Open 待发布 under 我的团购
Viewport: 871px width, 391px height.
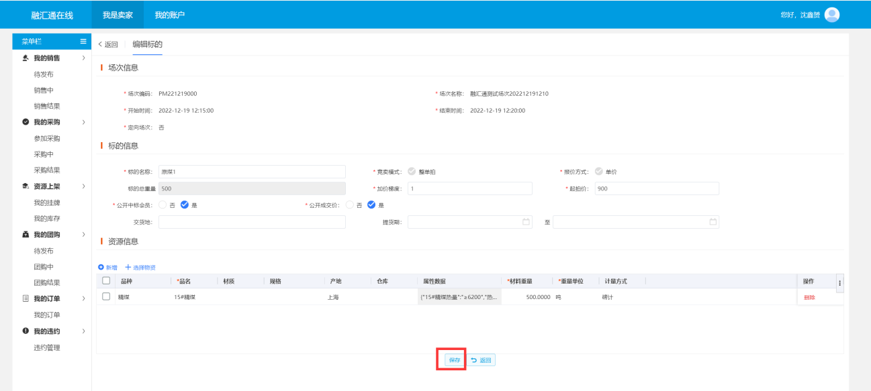tap(44, 251)
